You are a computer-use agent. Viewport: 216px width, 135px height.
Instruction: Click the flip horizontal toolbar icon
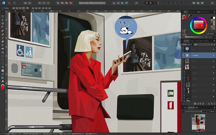pos(114,3)
